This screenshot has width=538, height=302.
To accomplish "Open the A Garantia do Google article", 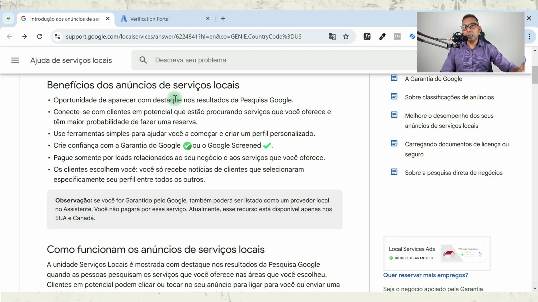I will point(433,79).
